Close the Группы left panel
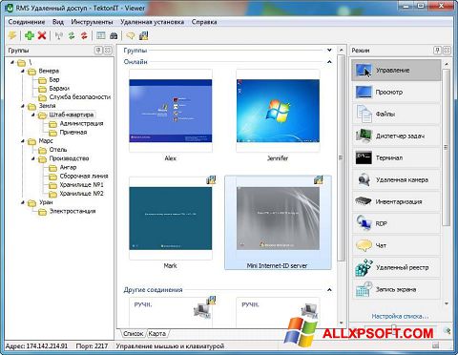The image size is (458, 355). coord(108,51)
